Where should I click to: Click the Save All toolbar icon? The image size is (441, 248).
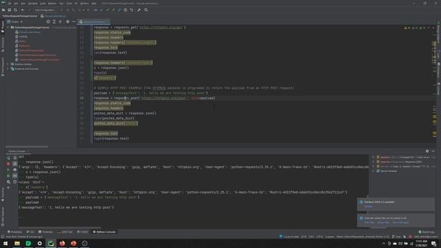tap(9, 10)
